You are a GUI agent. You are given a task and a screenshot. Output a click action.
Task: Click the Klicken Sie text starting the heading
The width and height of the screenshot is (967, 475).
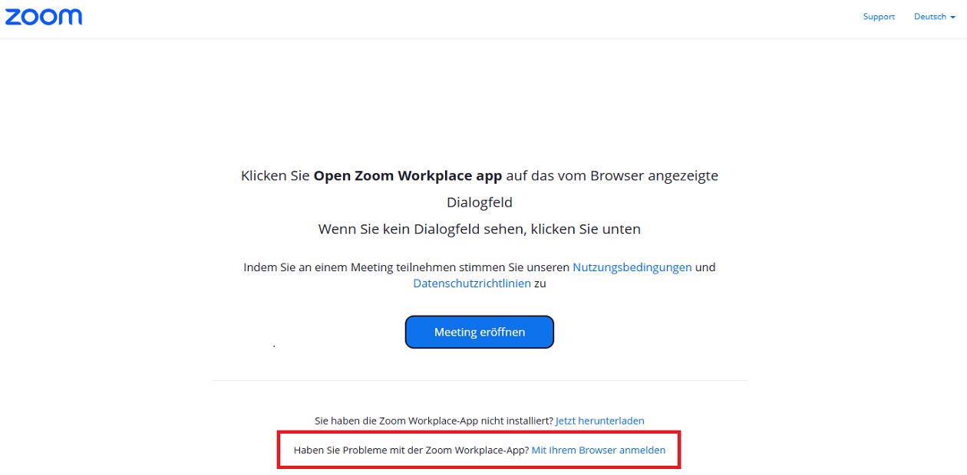point(276,175)
